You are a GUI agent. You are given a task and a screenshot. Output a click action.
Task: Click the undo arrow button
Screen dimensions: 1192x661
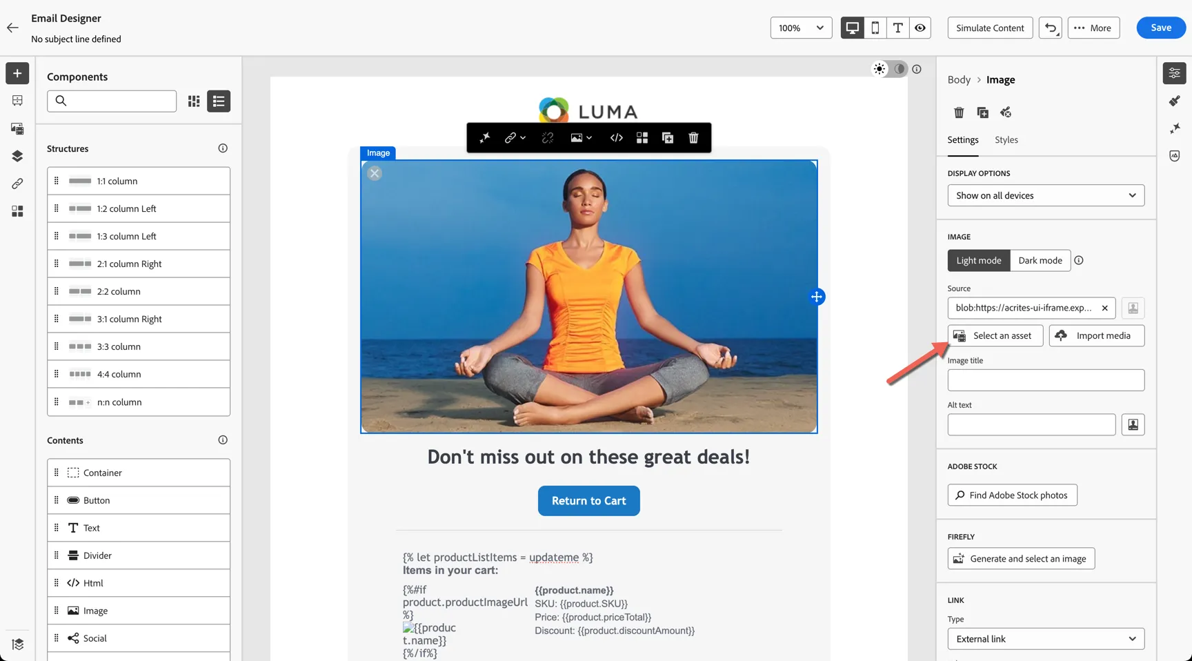click(x=1051, y=28)
